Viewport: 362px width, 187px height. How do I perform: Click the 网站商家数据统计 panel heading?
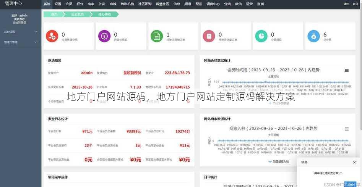[217, 119]
